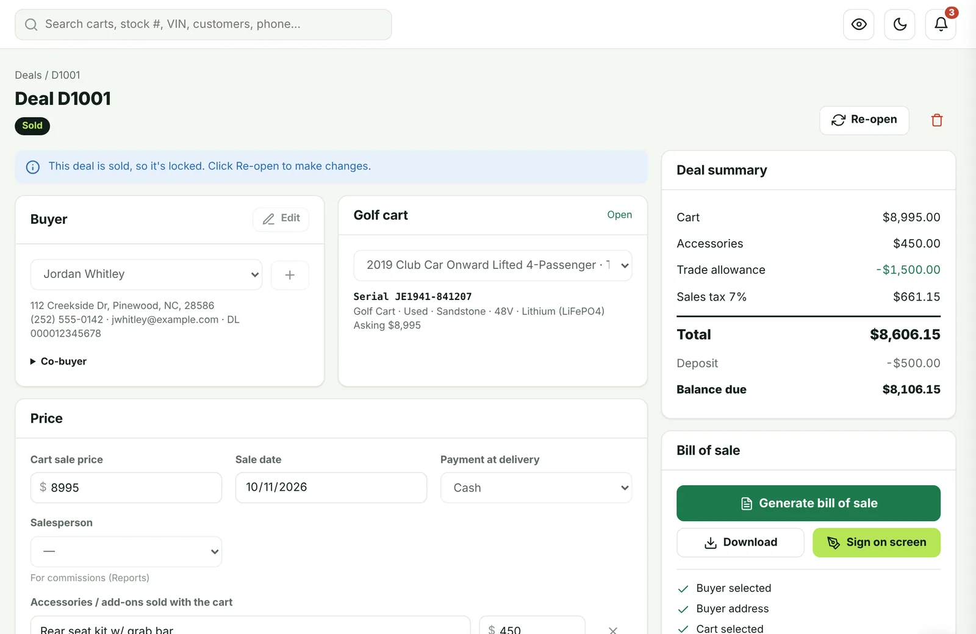Click Sign on screen button
The height and width of the screenshot is (634, 976).
click(877, 543)
